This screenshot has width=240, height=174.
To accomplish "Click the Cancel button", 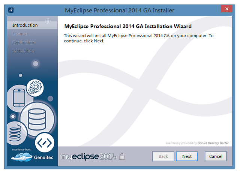I will (216, 156).
